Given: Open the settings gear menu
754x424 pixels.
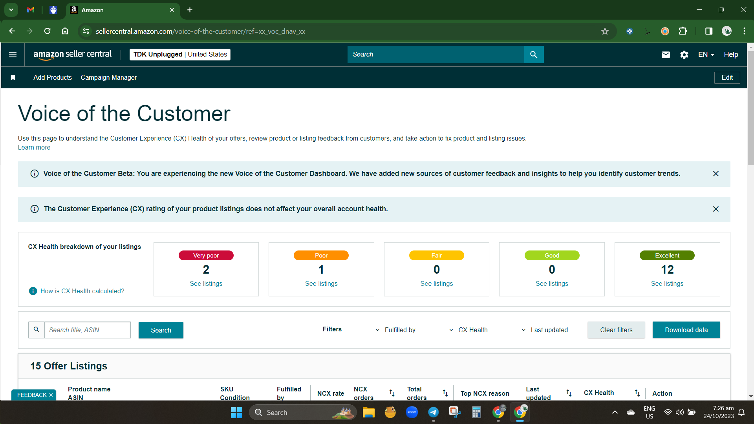Looking at the screenshot, I should click(x=684, y=55).
